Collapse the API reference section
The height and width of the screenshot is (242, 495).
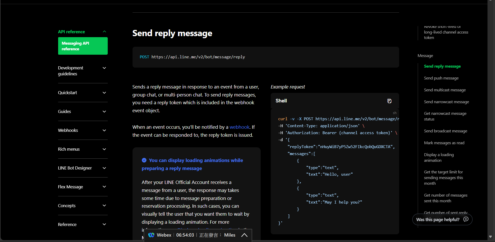point(104,32)
